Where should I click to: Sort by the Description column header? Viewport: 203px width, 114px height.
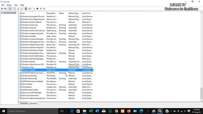click(52, 13)
